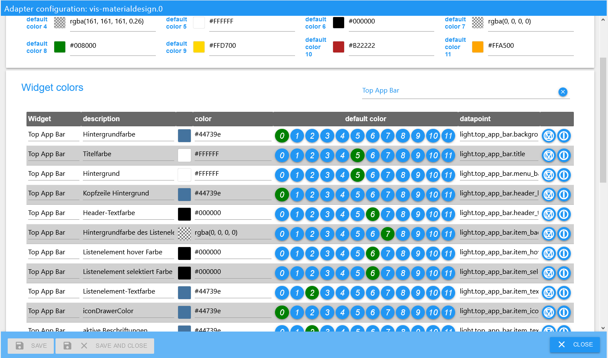Select default color 9 in the Listenelement selektiert Farbe row
608x358 pixels.
(x=418, y=274)
